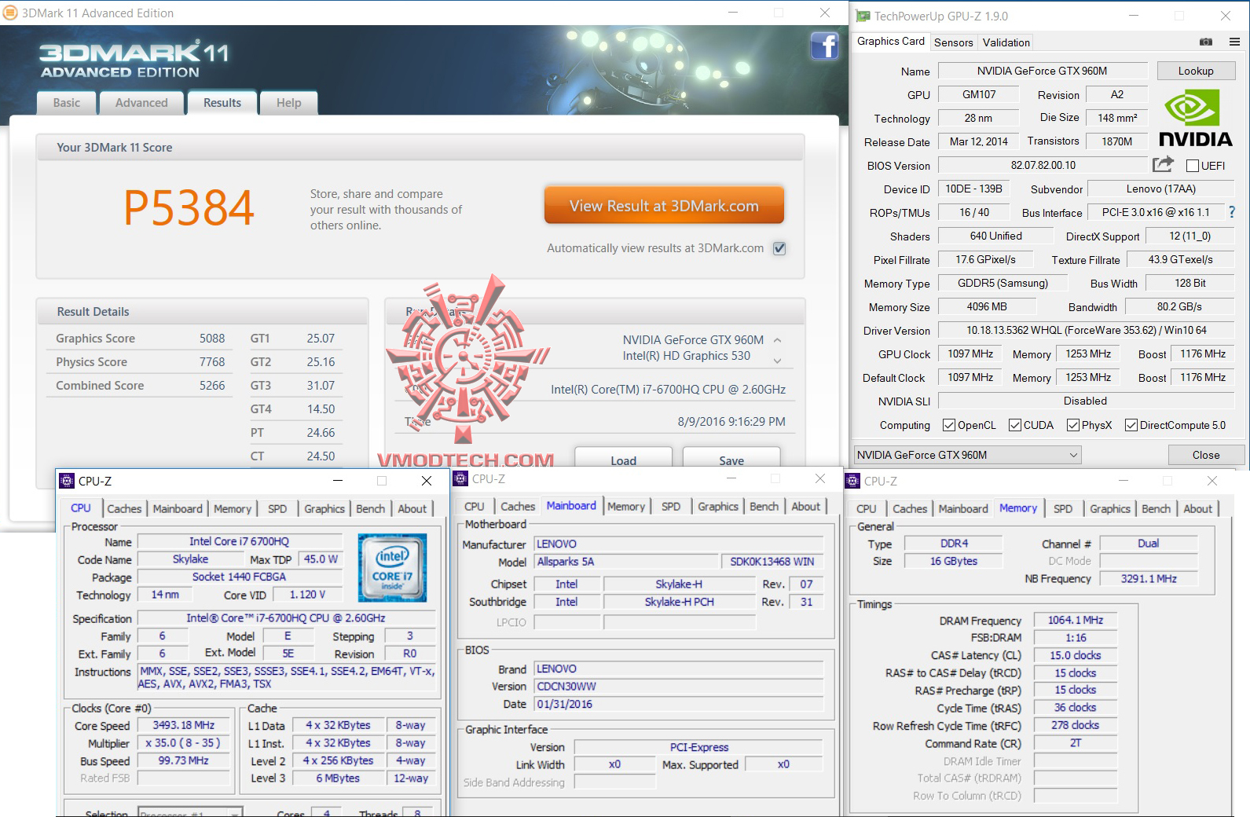The height and width of the screenshot is (817, 1250).
Task: Click the P5384 score text
Action: click(189, 207)
